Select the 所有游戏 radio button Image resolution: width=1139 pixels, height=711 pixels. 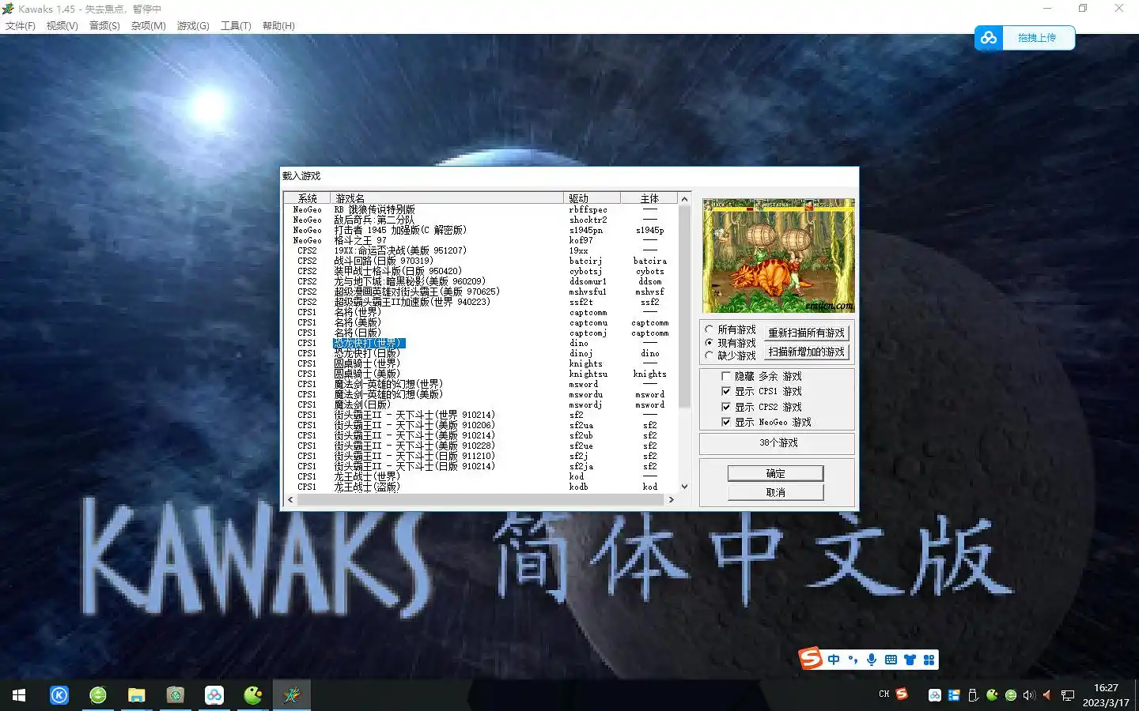point(710,329)
